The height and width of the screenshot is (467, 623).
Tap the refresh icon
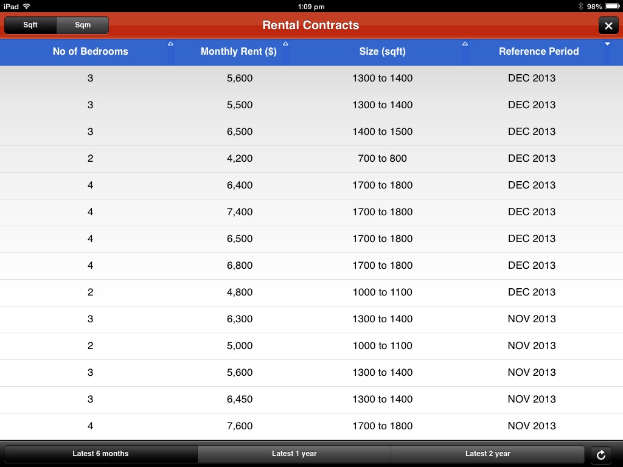pos(601,455)
